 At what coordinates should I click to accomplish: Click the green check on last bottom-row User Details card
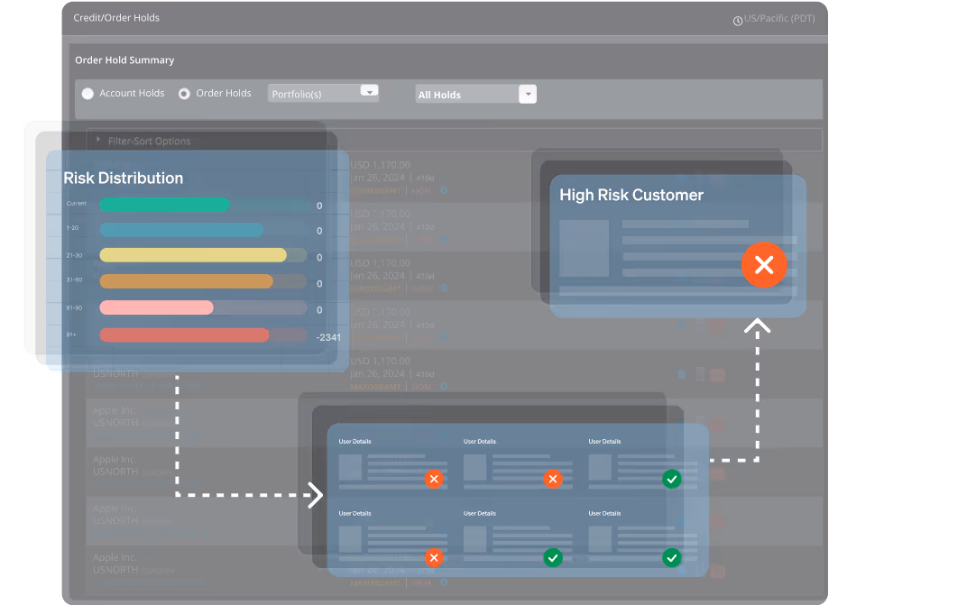coord(672,558)
